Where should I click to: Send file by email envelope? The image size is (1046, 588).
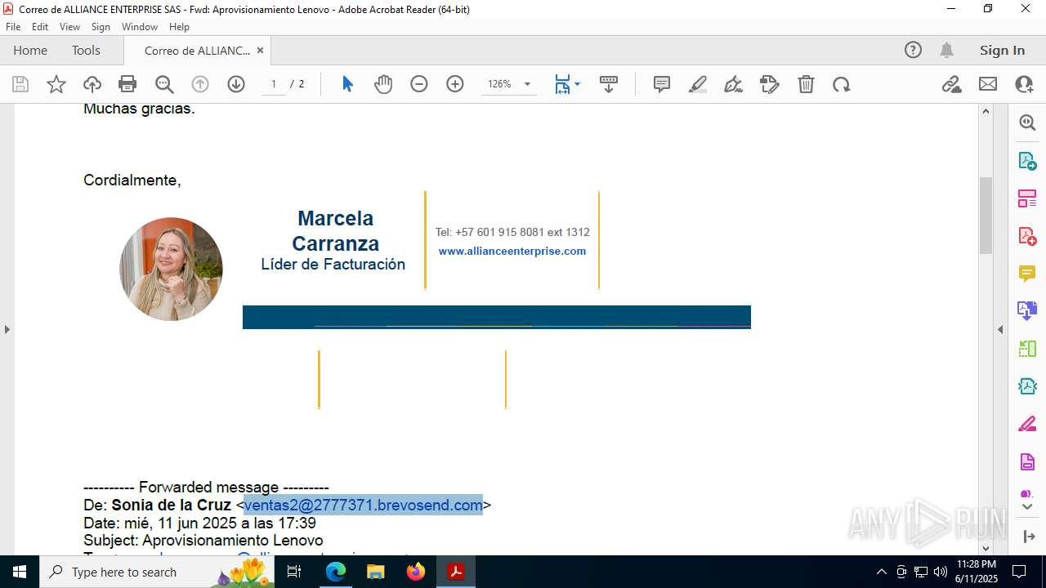coord(988,84)
